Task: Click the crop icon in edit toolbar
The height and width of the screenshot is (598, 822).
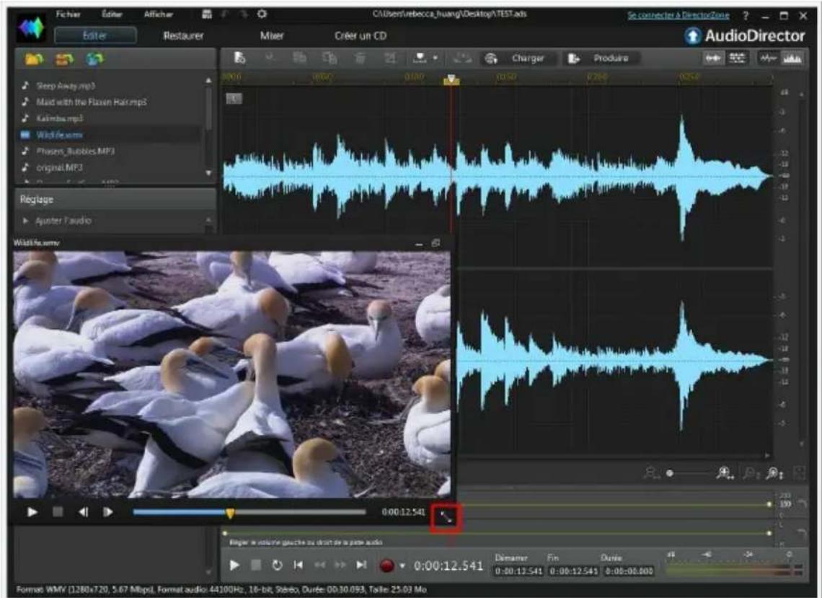Action: (x=390, y=58)
